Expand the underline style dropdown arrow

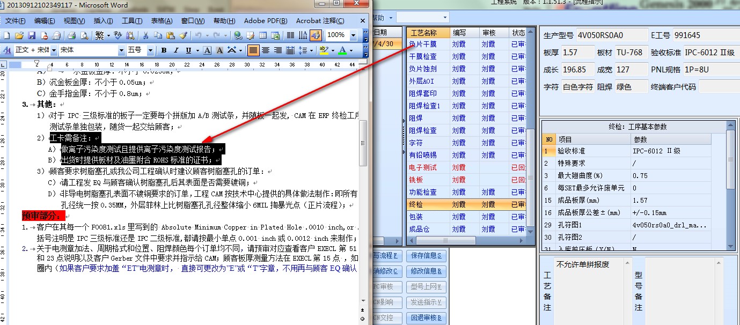[x=197, y=50]
